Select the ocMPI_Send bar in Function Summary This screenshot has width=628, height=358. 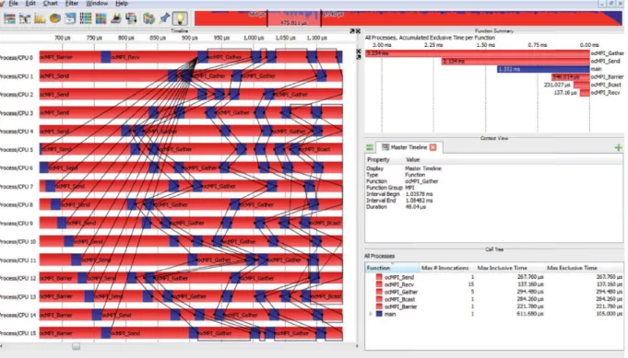point(515,61)
